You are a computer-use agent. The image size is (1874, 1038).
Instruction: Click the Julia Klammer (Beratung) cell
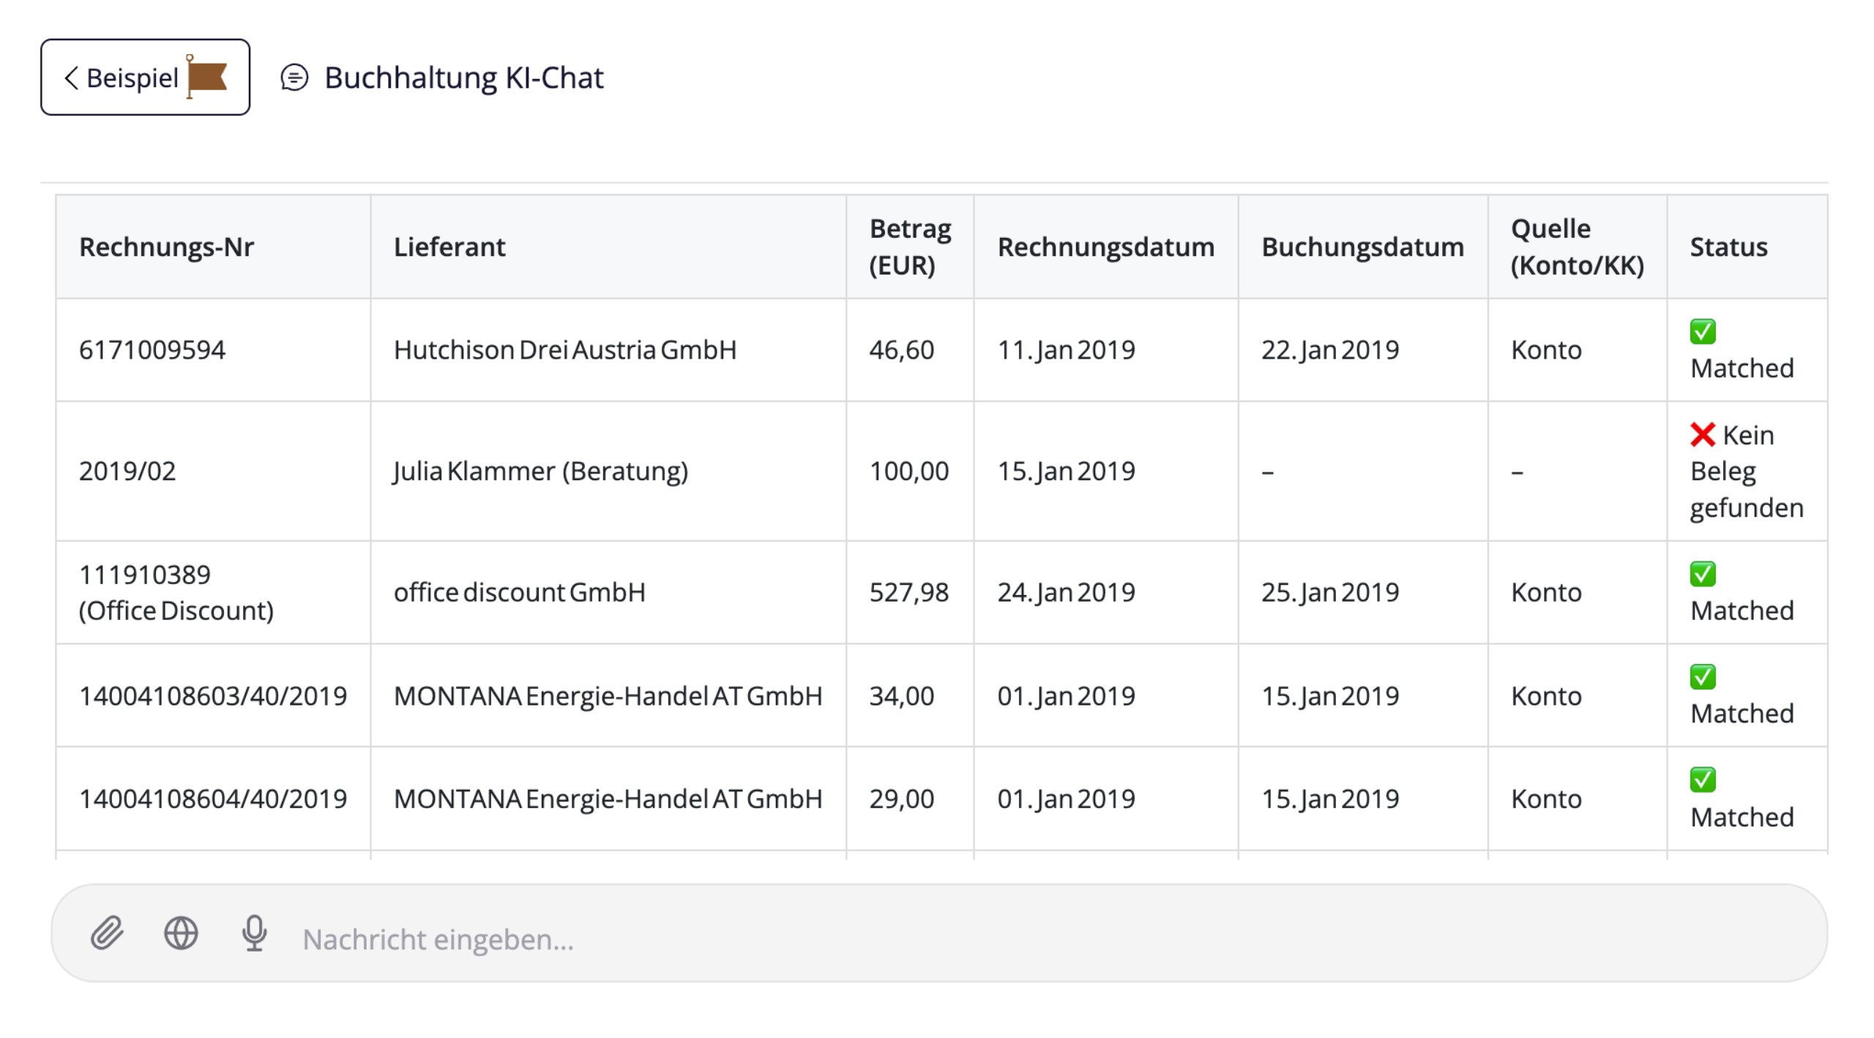[x=540, y=471]
